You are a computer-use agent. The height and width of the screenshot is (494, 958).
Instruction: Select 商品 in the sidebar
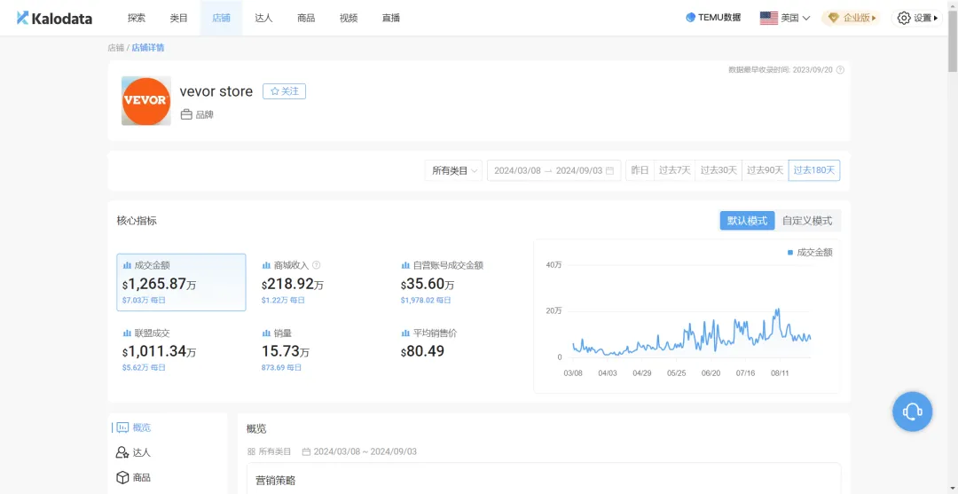pos(141,477)
